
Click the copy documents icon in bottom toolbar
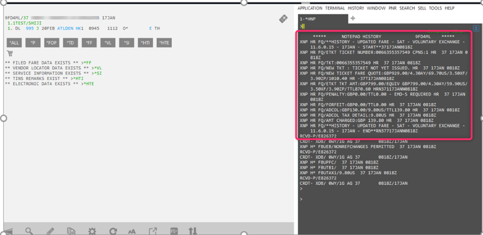[x=71, y=231]
